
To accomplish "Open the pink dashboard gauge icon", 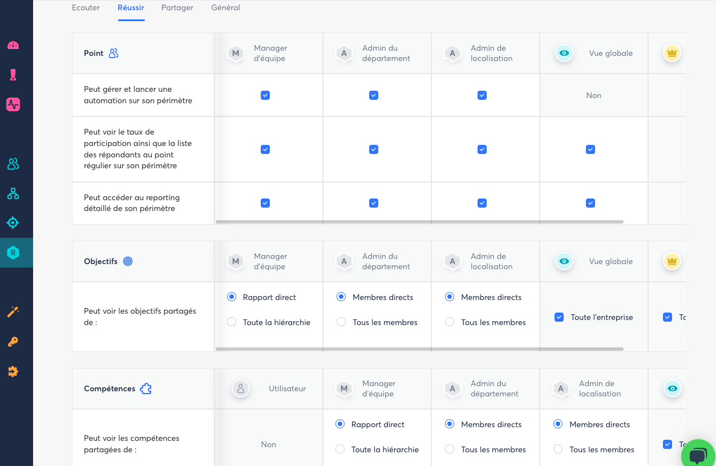I will pyautogui.click(x=13, y=45).
